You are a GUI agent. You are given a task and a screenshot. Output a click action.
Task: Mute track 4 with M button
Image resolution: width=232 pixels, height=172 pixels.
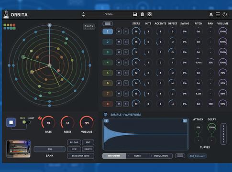pyautogui.click(x=119, y=63)
